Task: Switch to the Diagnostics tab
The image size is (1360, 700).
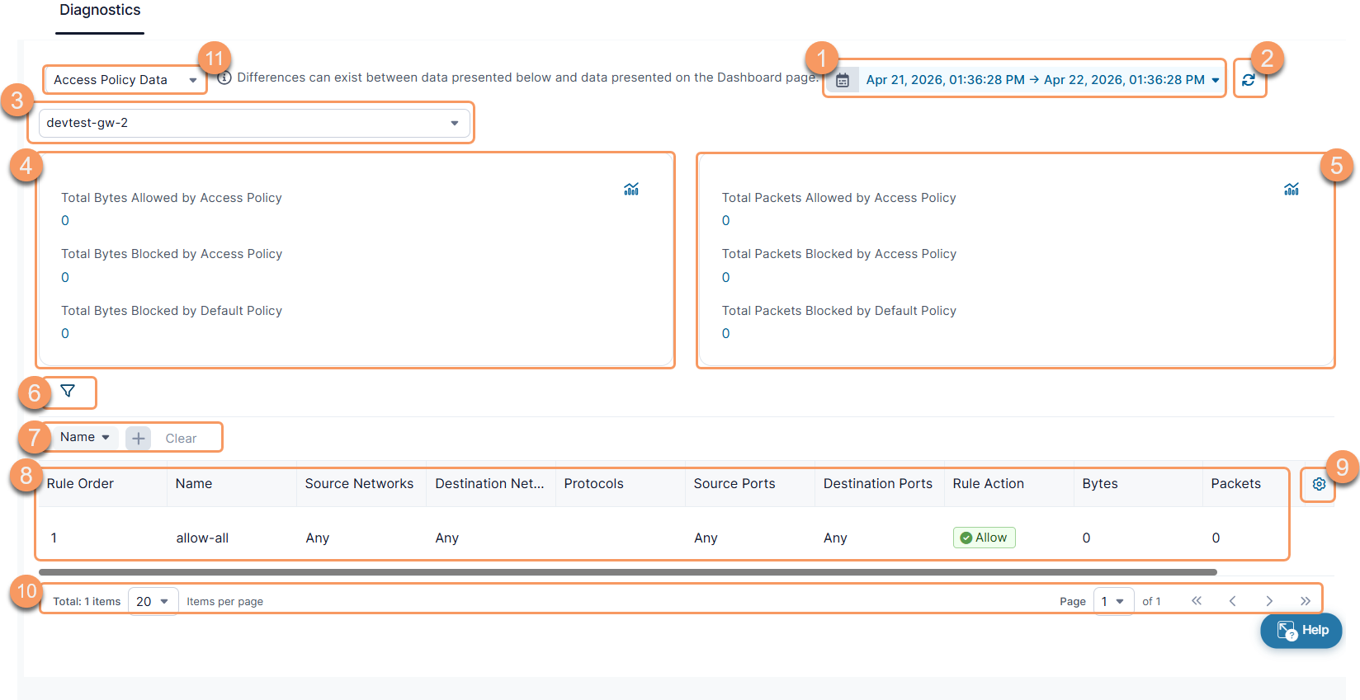Action: click(100, 11)
